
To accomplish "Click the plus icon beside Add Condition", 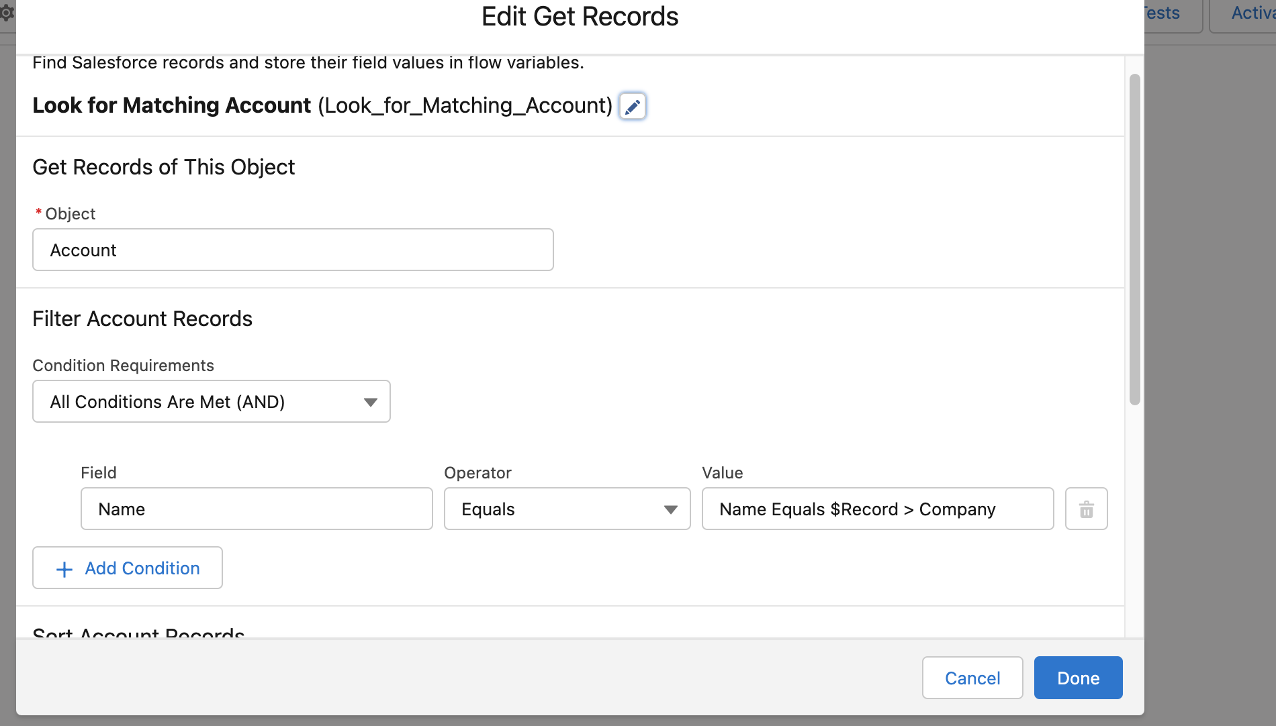I will 64,569.
